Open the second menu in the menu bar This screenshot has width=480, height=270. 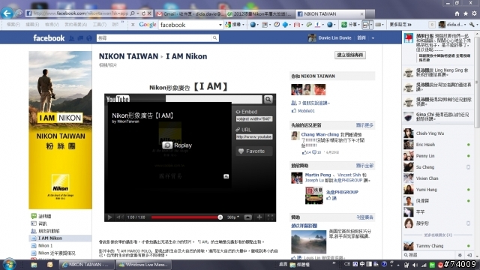pyautogui.click(x=32, y=25)
